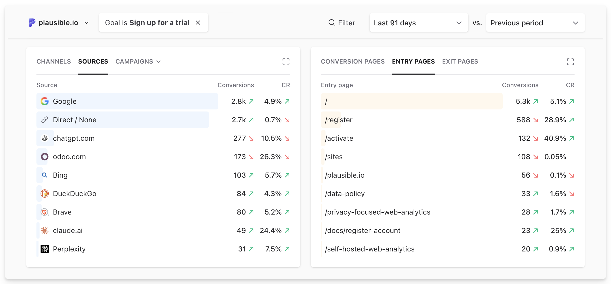
Task: Click the DuckDuckGo favicon icon
Action: point(45,194)
